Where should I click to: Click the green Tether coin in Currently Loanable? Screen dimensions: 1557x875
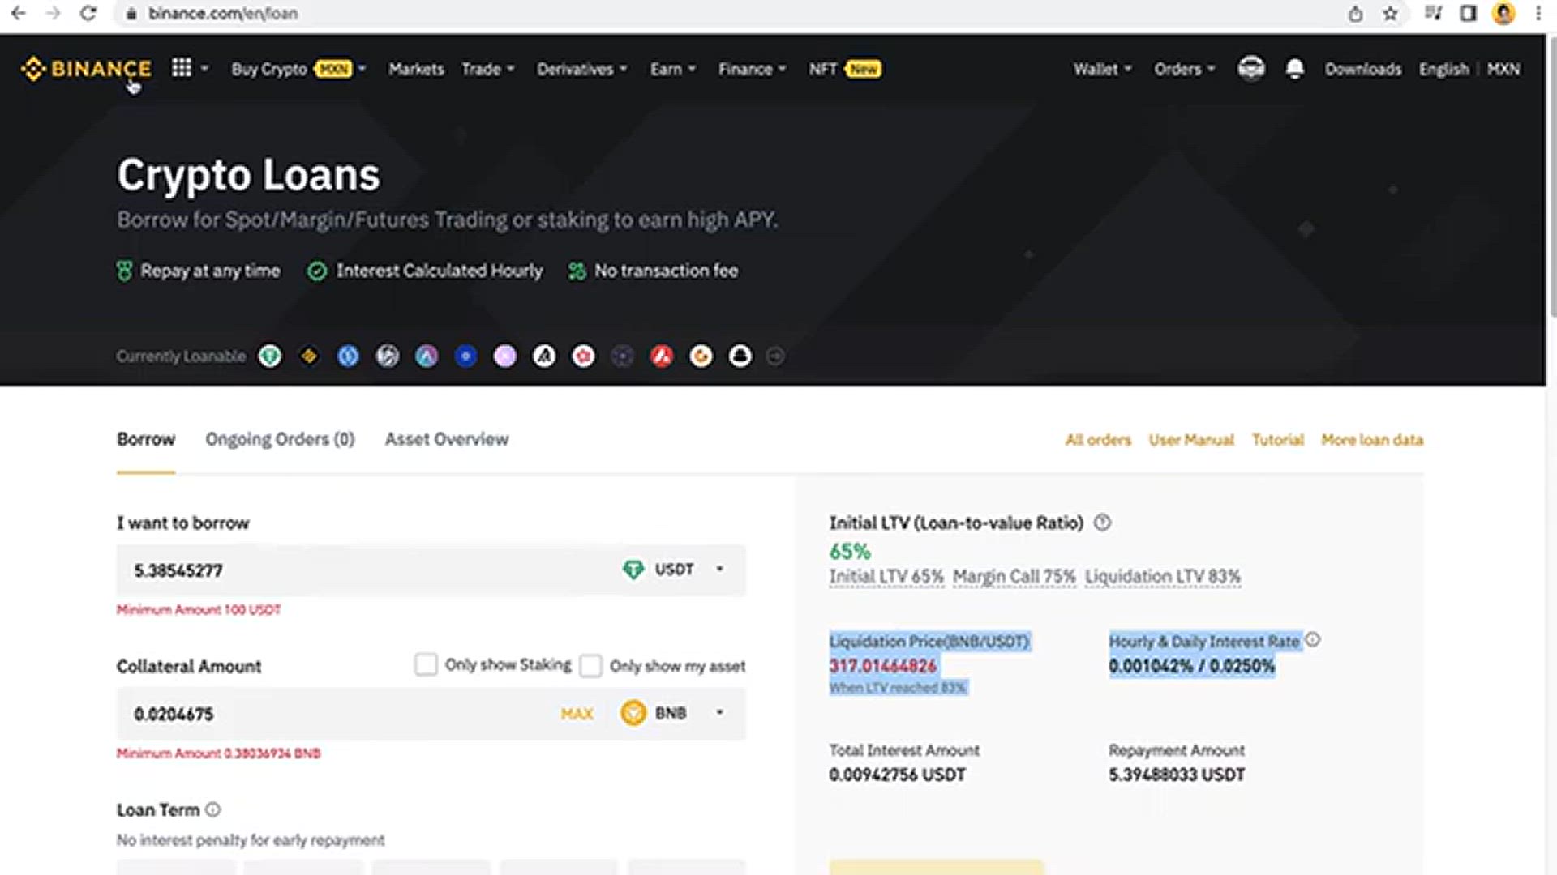[270, 356]
